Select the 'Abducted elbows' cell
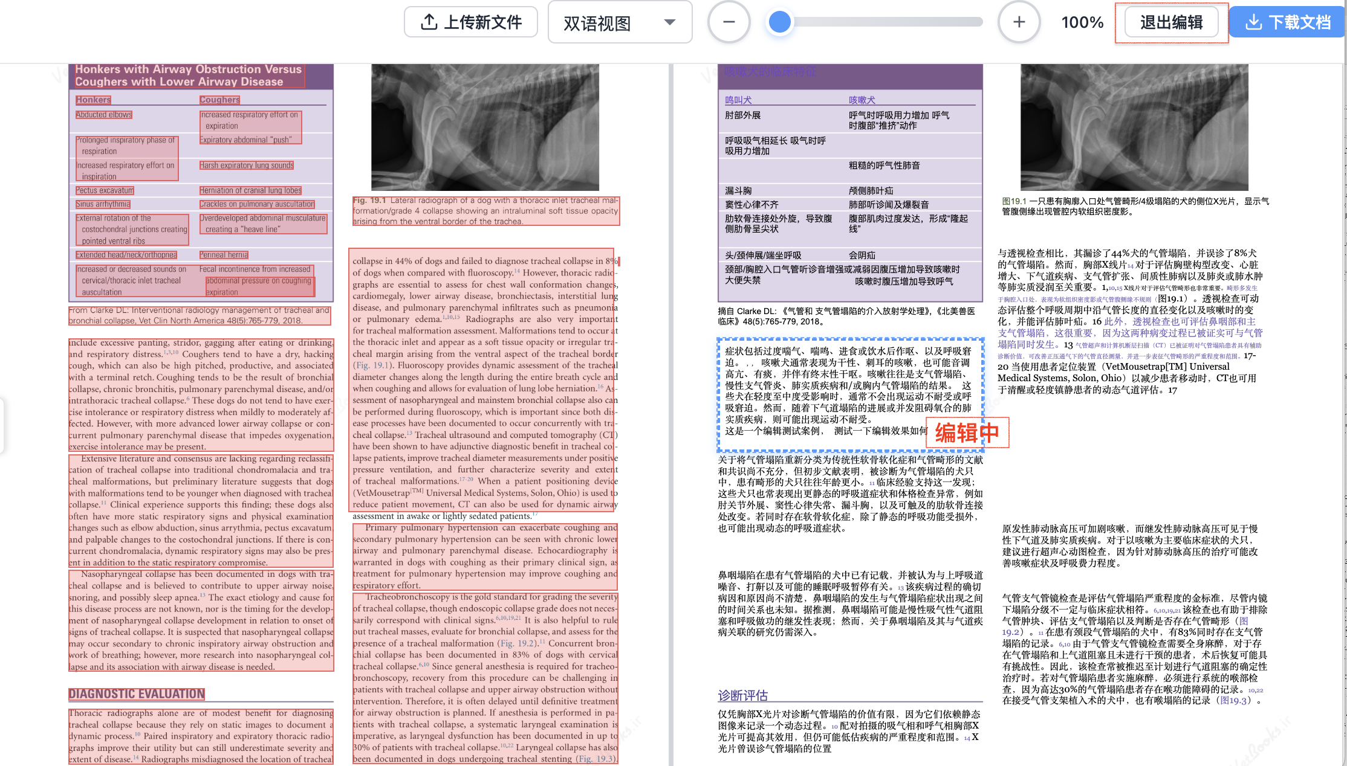The image size is (1347, 766). [x=104, y=115]
